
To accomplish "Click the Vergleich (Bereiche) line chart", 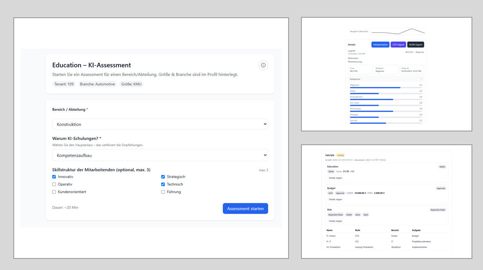I will tap(398, 32).
